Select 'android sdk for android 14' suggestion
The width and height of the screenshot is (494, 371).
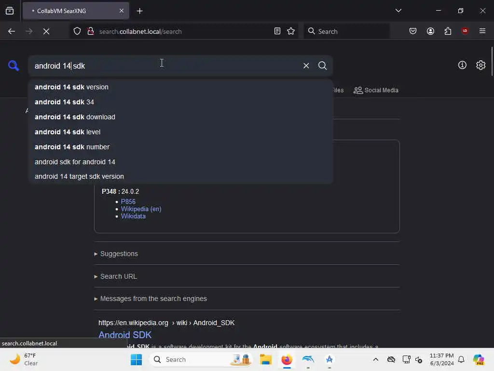180,162
